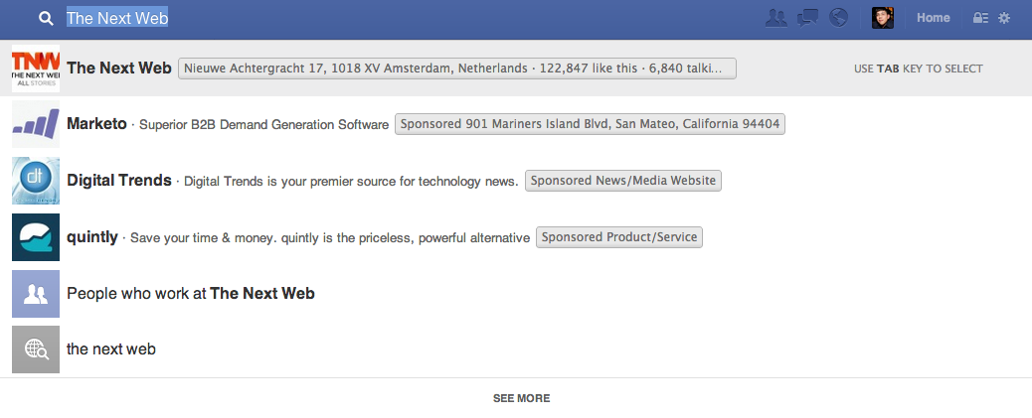Click the Marketo bar chart logo
The image size is (1032, 418).
[36, 124]
